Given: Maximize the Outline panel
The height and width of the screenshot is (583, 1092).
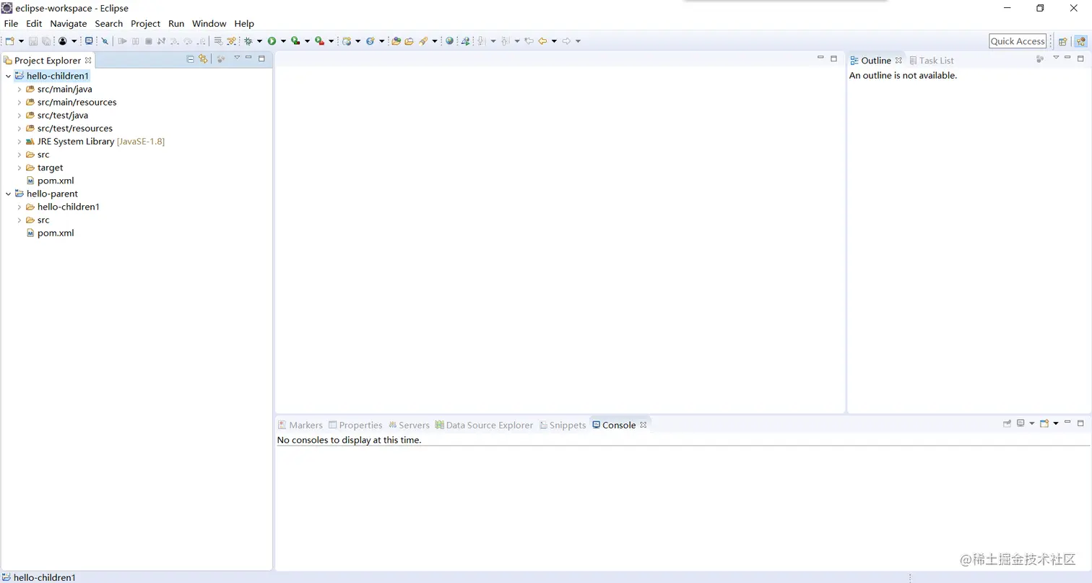Looking at the screenshot, I should click(1080, 59).
